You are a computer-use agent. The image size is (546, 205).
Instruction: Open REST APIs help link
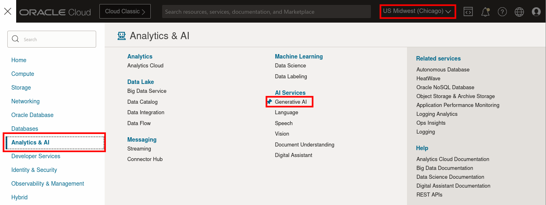point(429,195)
